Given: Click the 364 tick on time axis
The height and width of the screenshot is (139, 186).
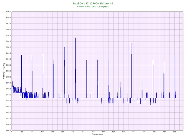Looking at the screenshot, I should 83,132.
